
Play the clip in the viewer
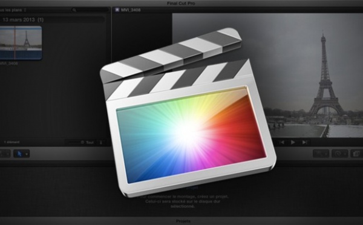(293, 142)
